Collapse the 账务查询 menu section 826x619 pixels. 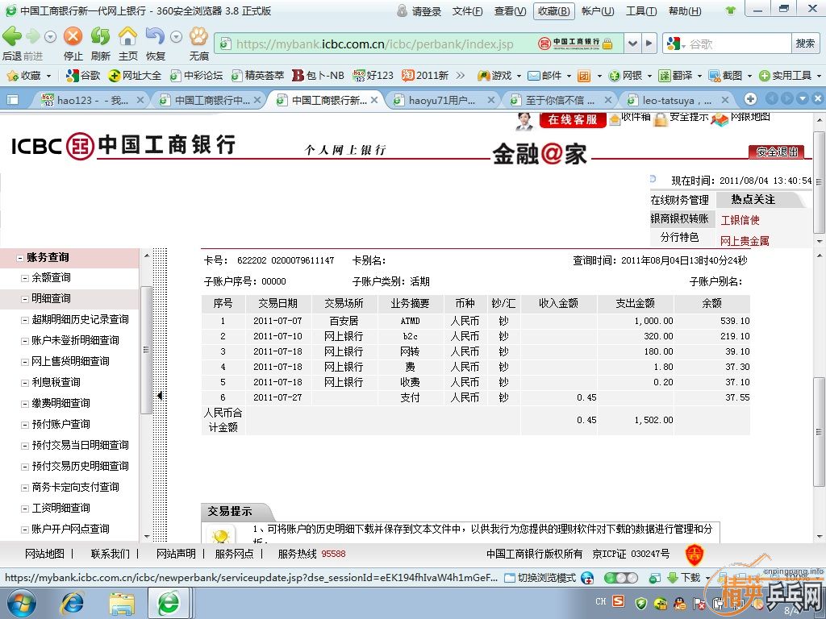tap(20, 258)
